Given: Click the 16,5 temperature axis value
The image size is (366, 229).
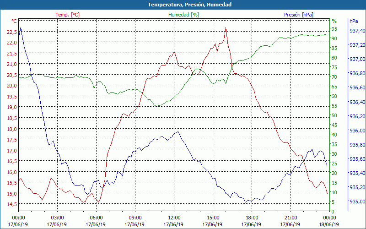Looking at the screenshot, I should click(x=12, y=161).
